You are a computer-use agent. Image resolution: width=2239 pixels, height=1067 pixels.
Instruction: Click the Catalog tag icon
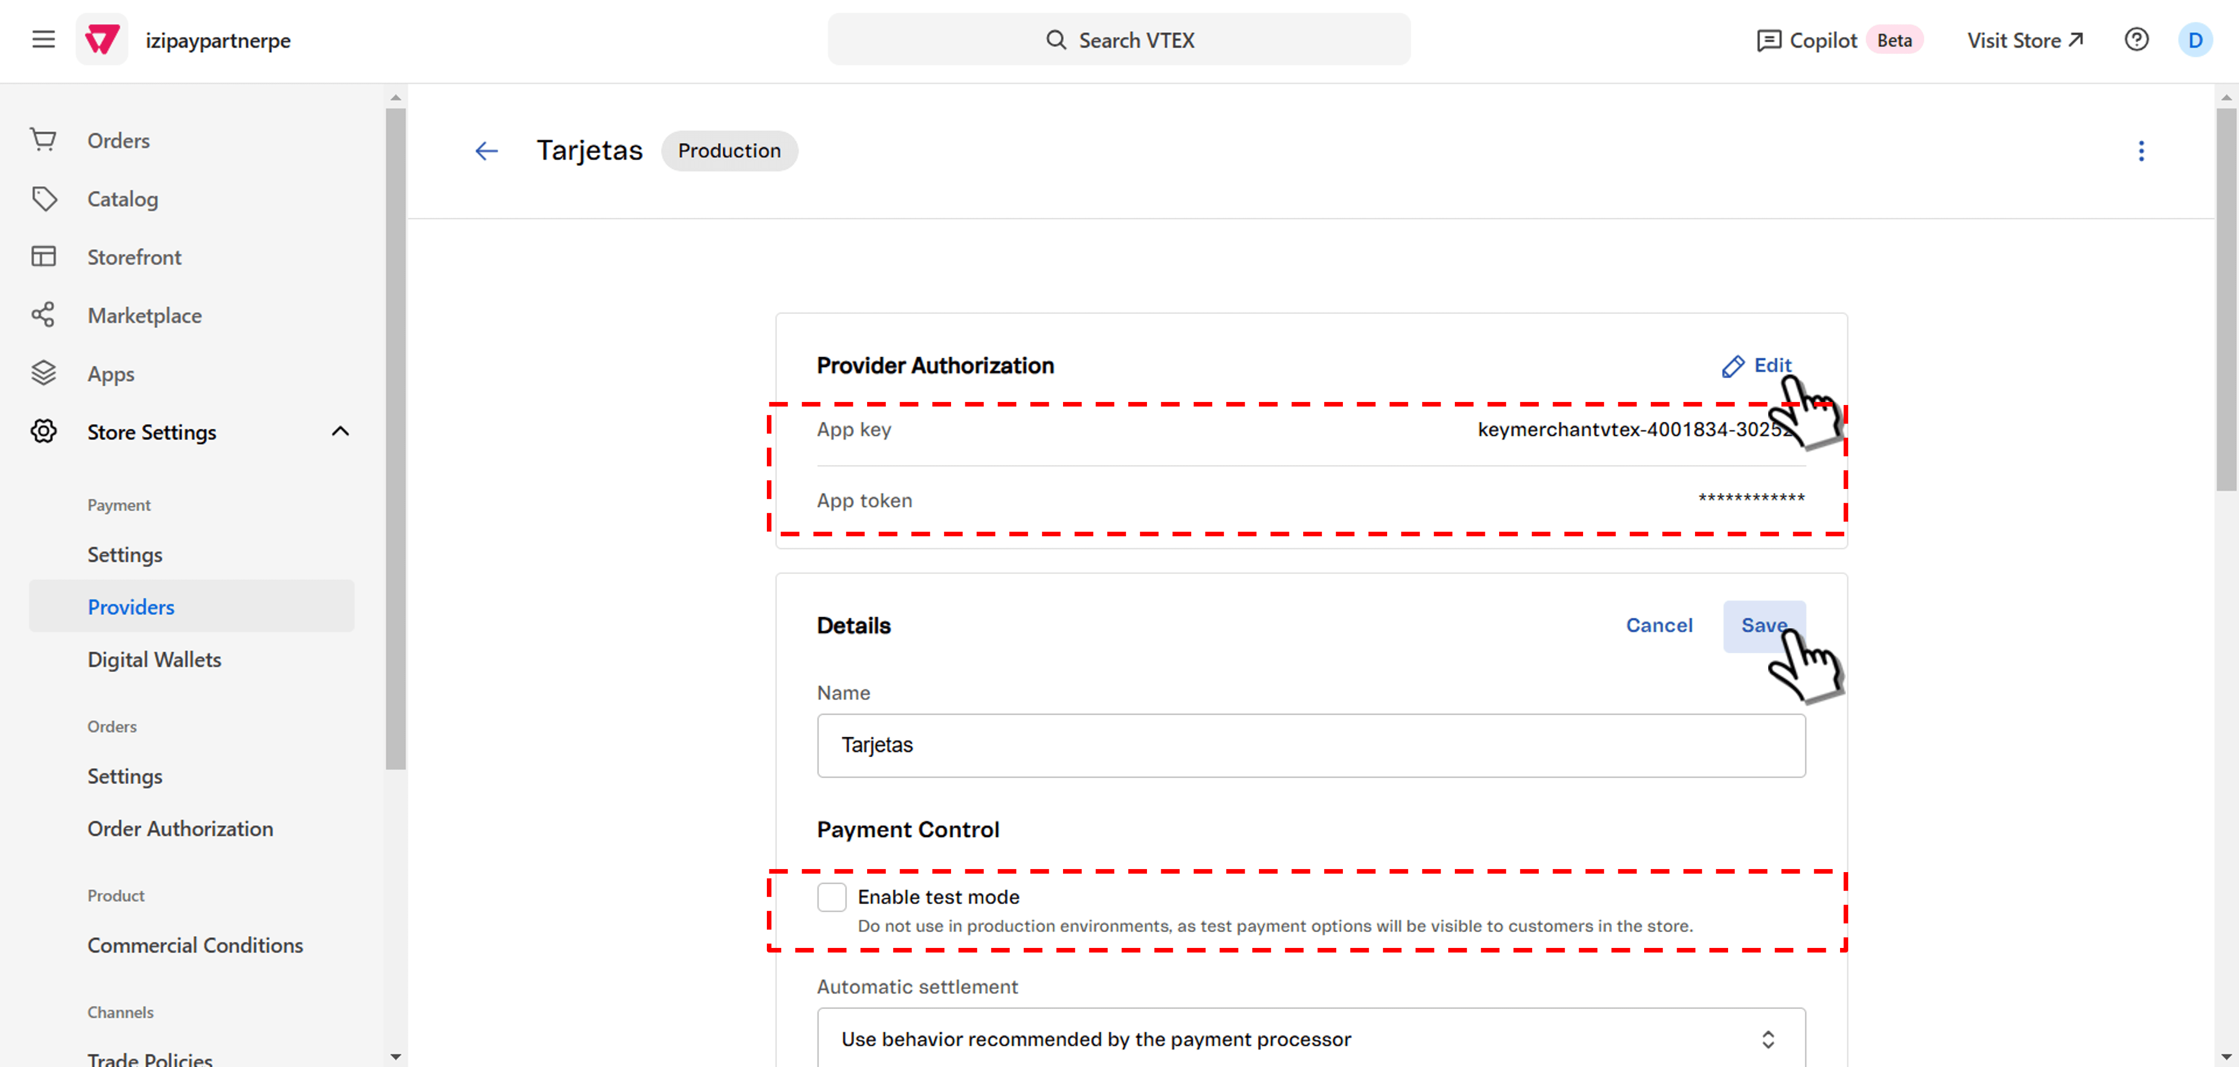(x=43, y=198)
